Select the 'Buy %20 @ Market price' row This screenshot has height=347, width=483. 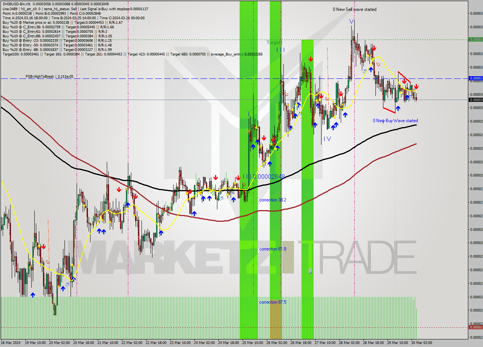(x=62, y=22)
